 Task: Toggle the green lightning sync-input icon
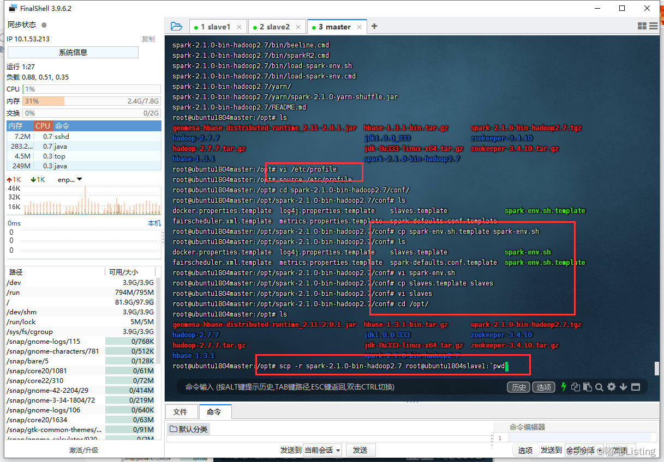[x=564, y=387]
